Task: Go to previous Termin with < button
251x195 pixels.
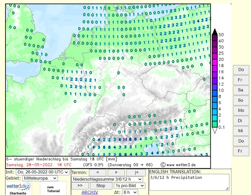Action: point(98,173)
